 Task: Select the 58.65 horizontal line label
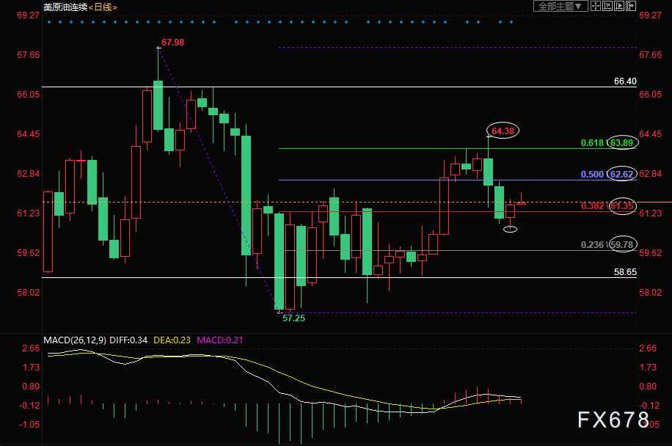(x=625, y=272)
